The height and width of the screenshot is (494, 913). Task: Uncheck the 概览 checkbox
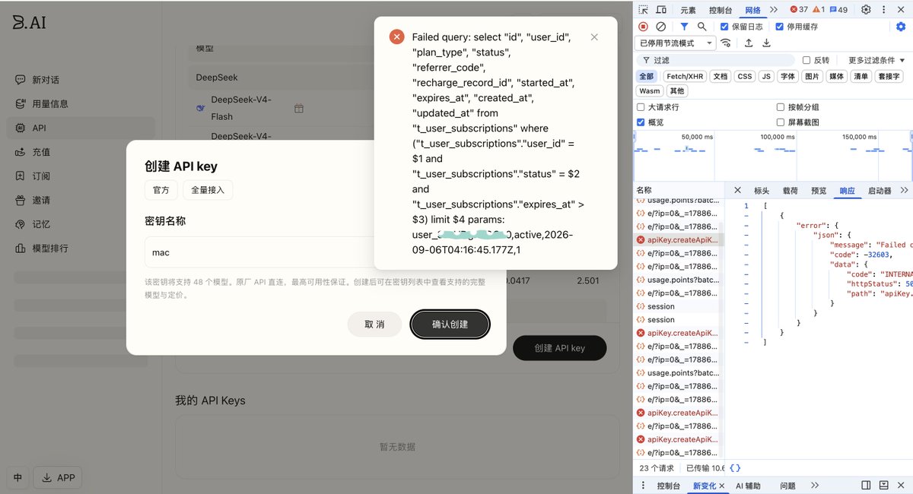[x=641, y=122]
